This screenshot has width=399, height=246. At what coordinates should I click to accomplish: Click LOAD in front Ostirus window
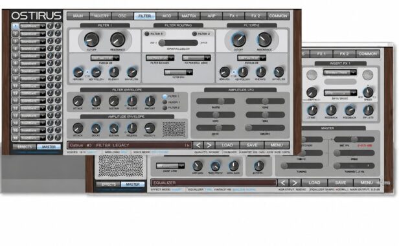tap(227, 145)
